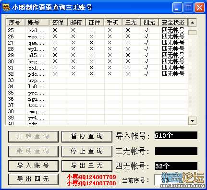
Task: Close the window with red X
Action: coord(199,8)
